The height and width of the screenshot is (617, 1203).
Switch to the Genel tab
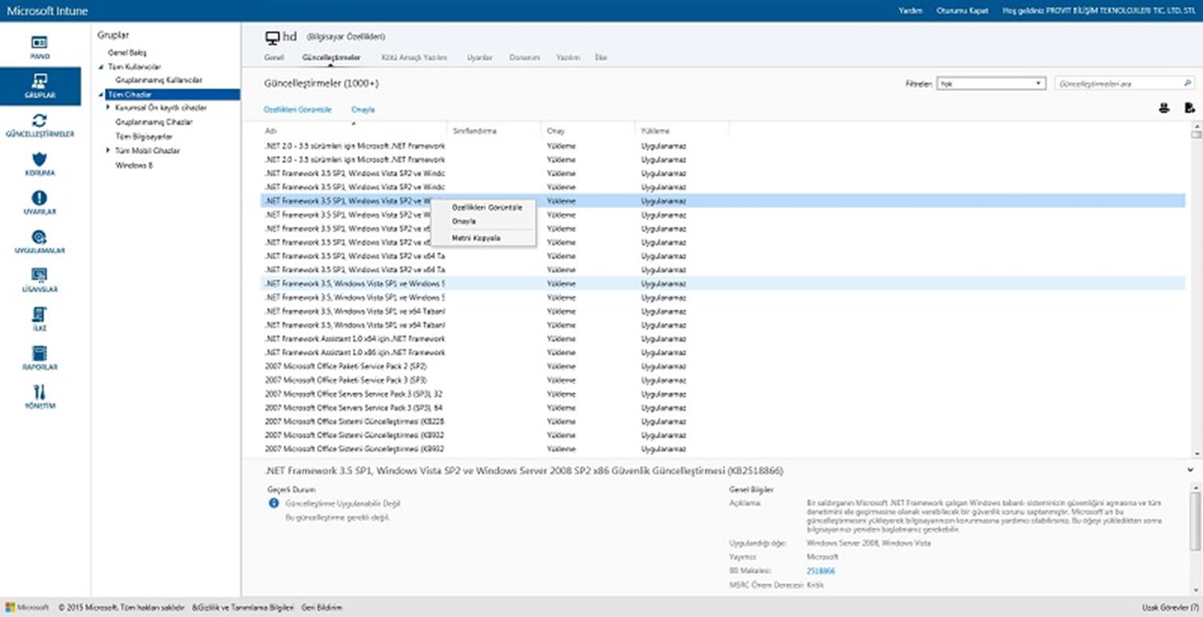tap(273, 58)
